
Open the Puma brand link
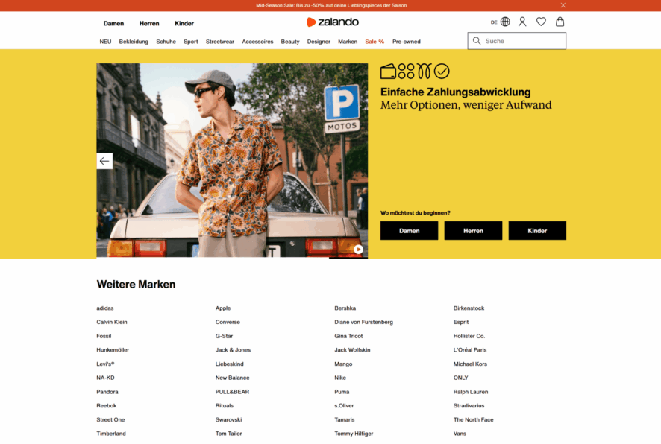[x=342, y=392]
